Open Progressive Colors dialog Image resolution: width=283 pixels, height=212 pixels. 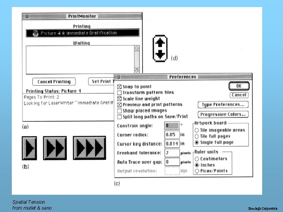coord(223,115)
